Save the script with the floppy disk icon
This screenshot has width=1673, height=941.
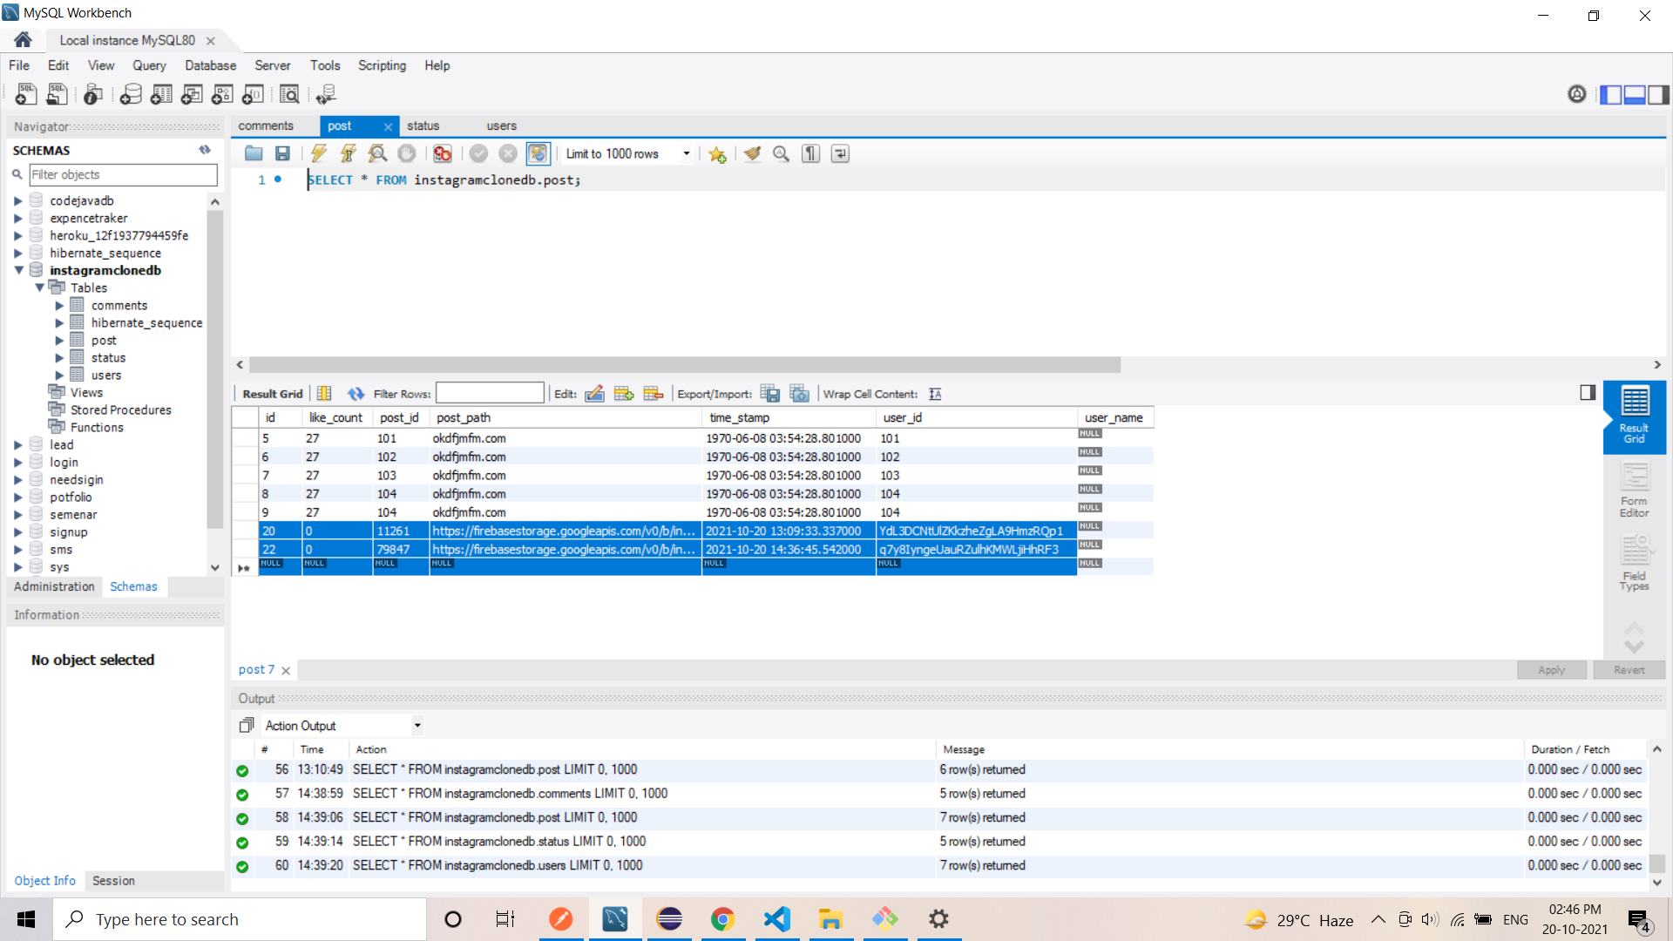[282, 154]
